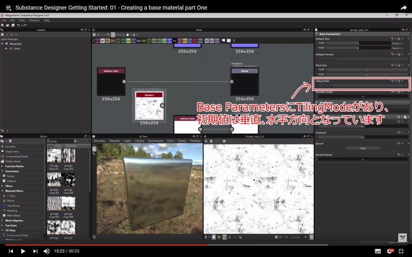Open the Help menu
This screenshot has width=412, height=257.
46,20
